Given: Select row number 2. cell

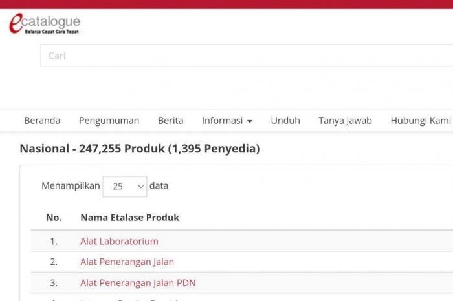Looking at the screenshot, I should point(54,262).
